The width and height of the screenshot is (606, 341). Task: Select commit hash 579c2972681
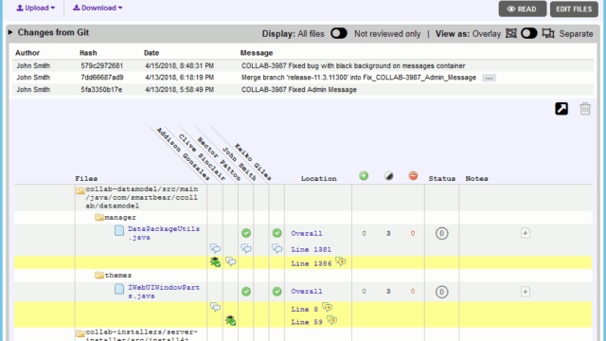tap(102, 65)
